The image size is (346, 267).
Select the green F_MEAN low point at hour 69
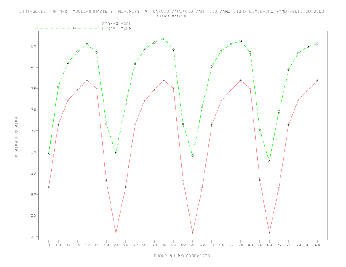coord(270,161)
